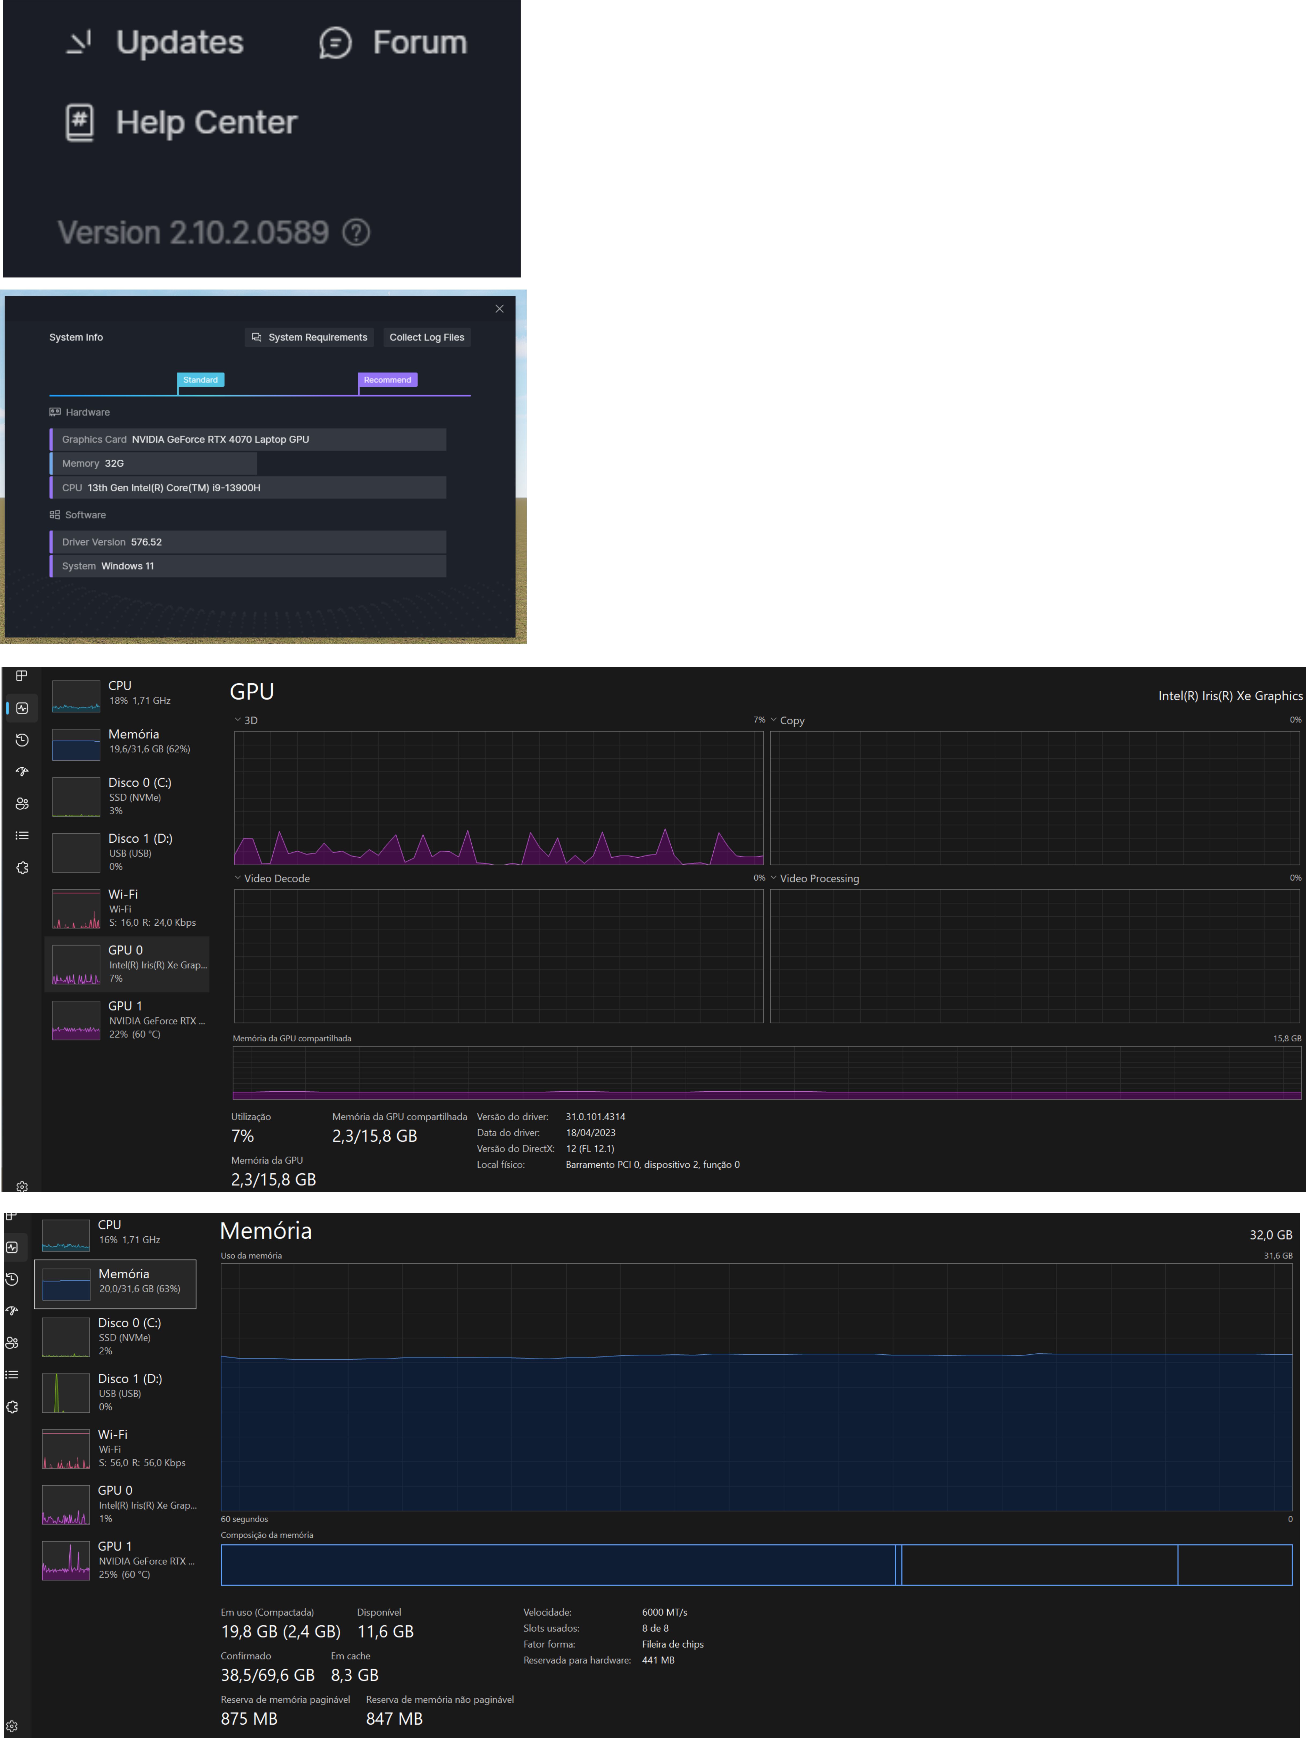Click the question mark beside Version 2.10.2.0589
The image size is (1306, 1738).
tap(356, 232)
